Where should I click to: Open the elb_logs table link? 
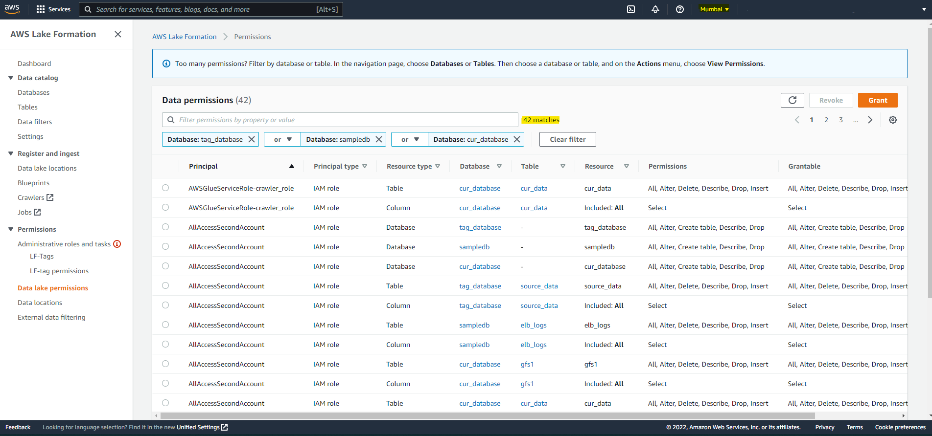coord(534,325)
